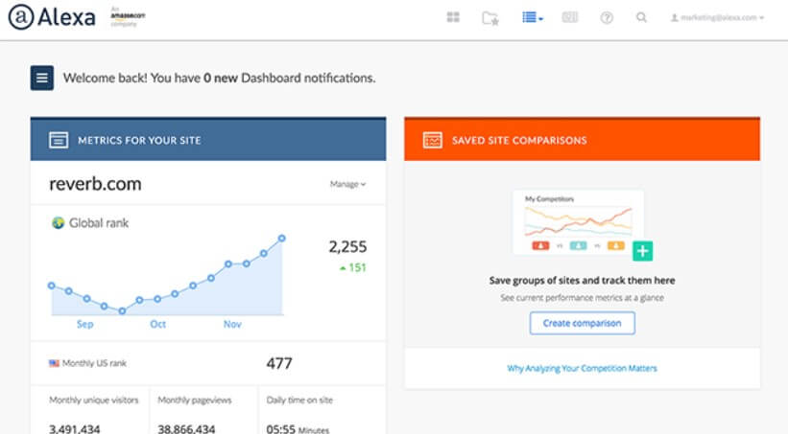The width and height of the screenshot is (788, 434).
Task: Click the last data point on rank chart
Action: pos(282,238)
